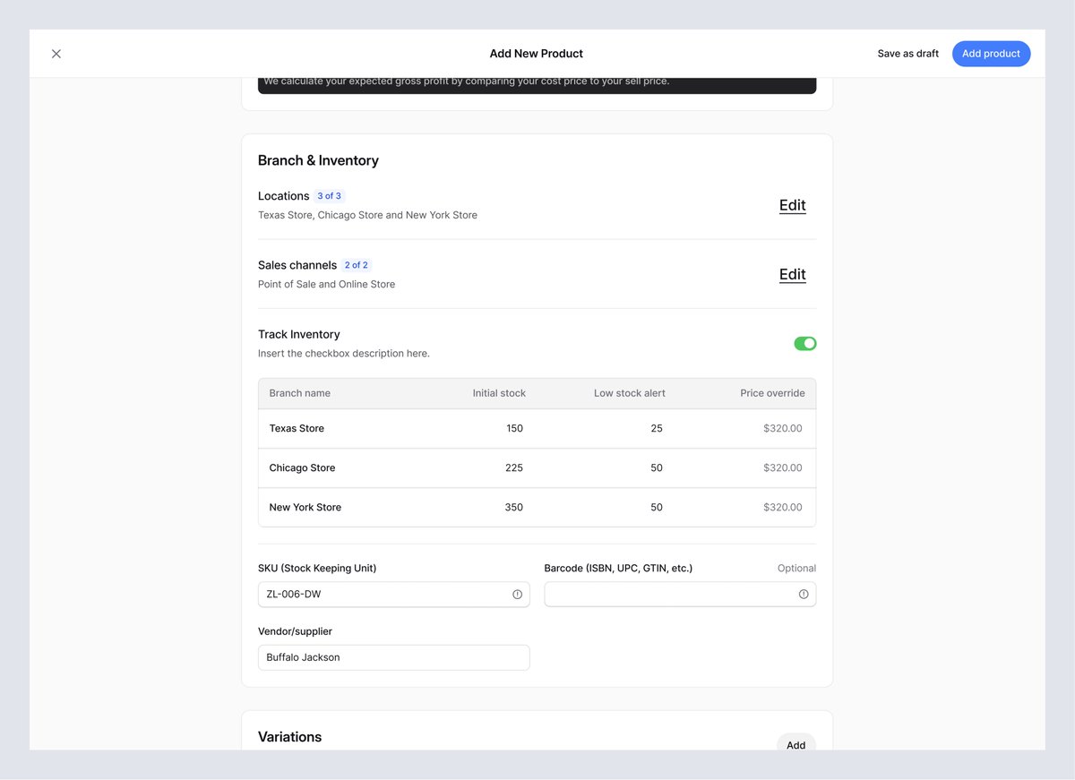Click Texas Store price override $320.00
This screenshot has height=780, width=1075.
point(783,429)
